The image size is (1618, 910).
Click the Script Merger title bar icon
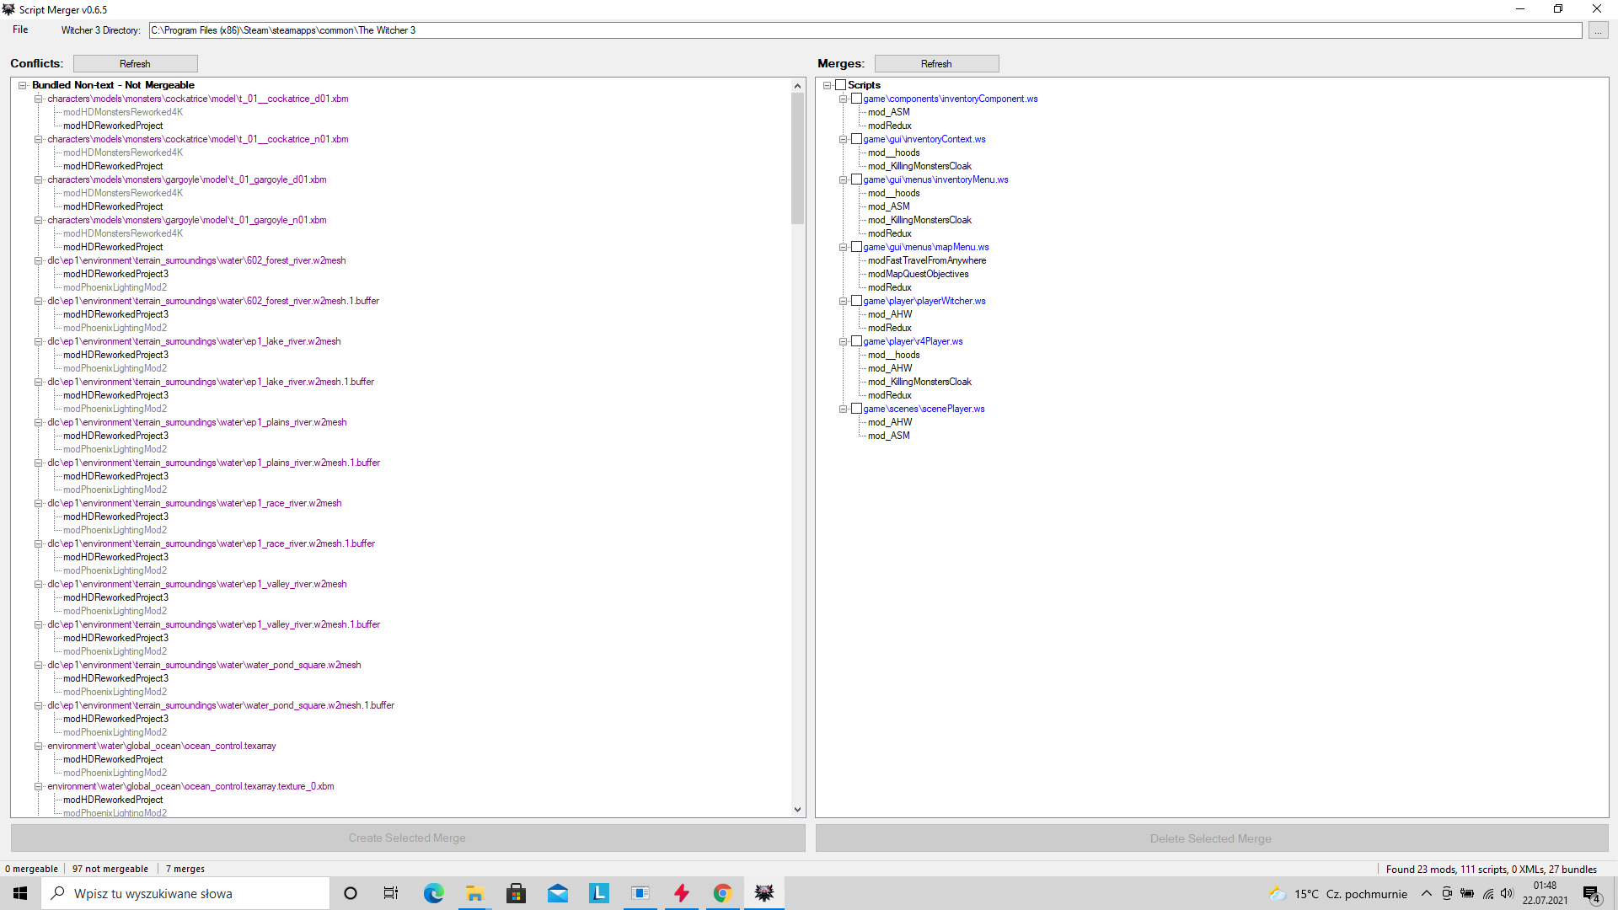click(8, 9)
